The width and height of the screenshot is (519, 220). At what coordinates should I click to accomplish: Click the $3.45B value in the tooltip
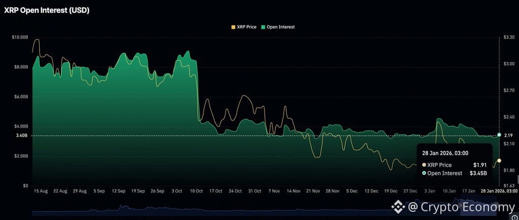click(478, 173)
